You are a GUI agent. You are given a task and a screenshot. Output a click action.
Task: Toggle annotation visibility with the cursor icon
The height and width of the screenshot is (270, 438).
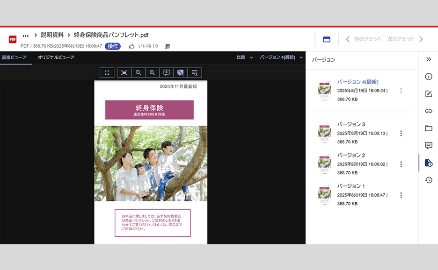tap(180, 72)
